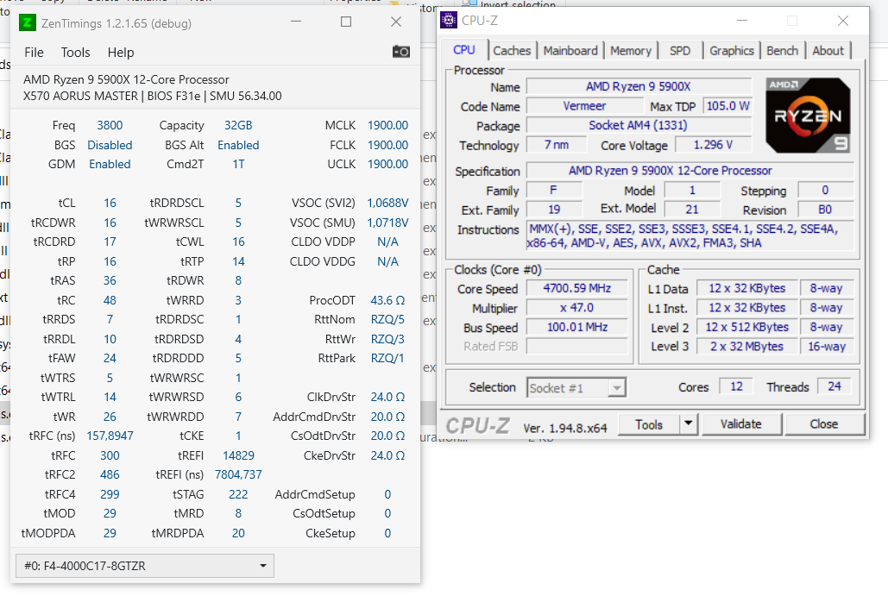
Task: Click the Package Socket AM4 (1331) field
Action: (x=639, y=125)
